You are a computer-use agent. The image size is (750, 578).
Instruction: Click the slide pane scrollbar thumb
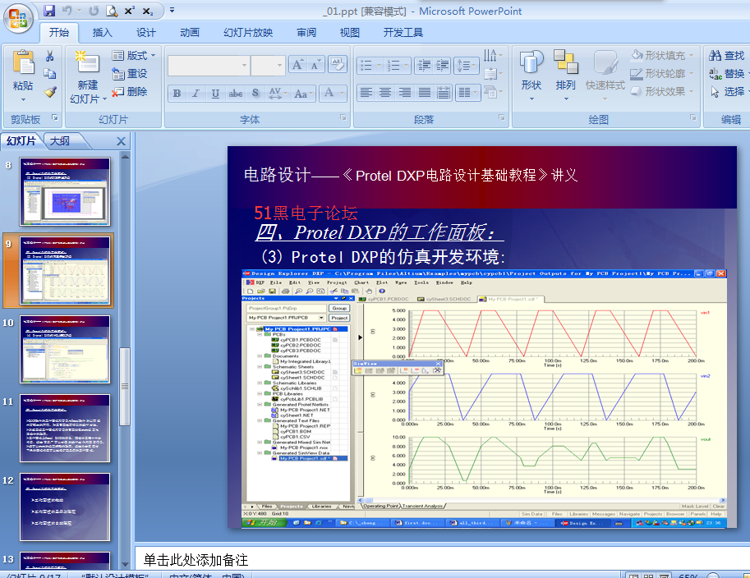tap(124, 386)
